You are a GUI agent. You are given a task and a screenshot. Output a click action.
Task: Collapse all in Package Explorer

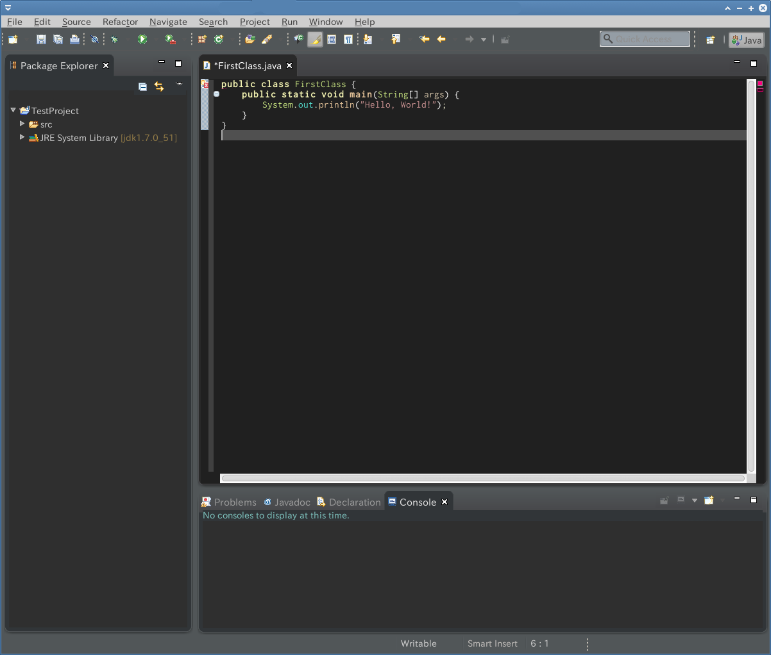pyautogui.click(x=142, y=87)
